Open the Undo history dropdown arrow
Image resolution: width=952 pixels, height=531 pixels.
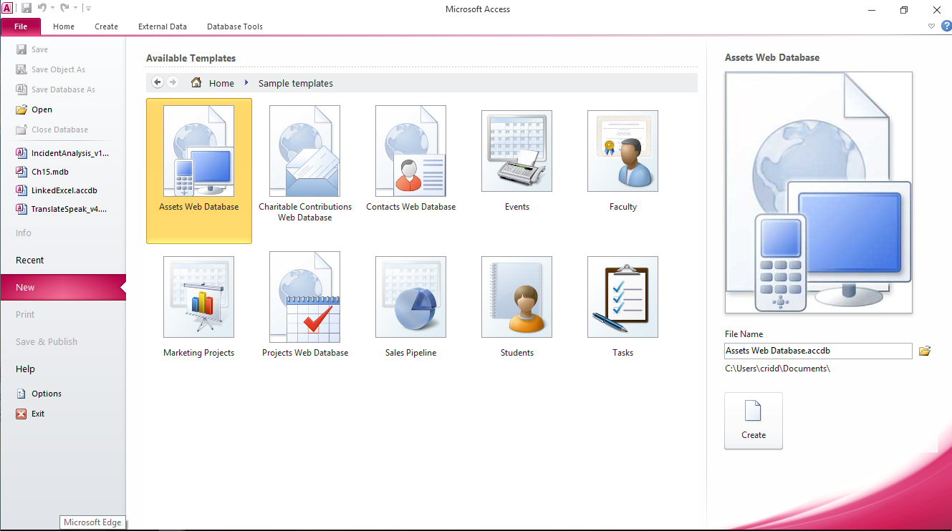53,9
